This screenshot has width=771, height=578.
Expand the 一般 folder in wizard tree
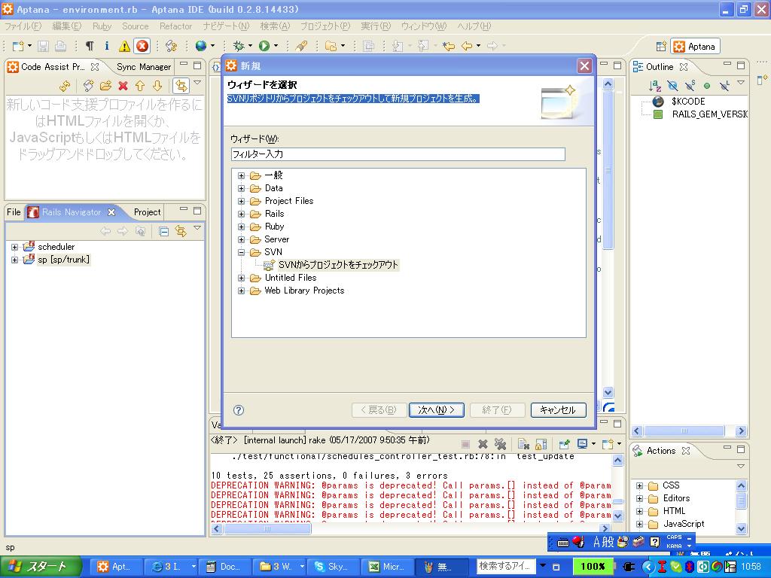[x=241, y=175]
